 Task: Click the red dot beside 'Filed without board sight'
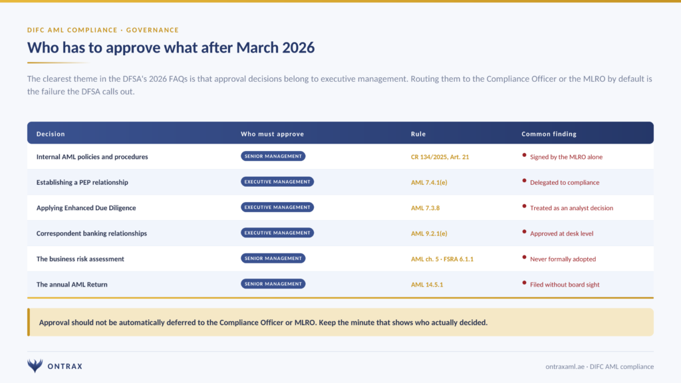(x=524, y=283)
